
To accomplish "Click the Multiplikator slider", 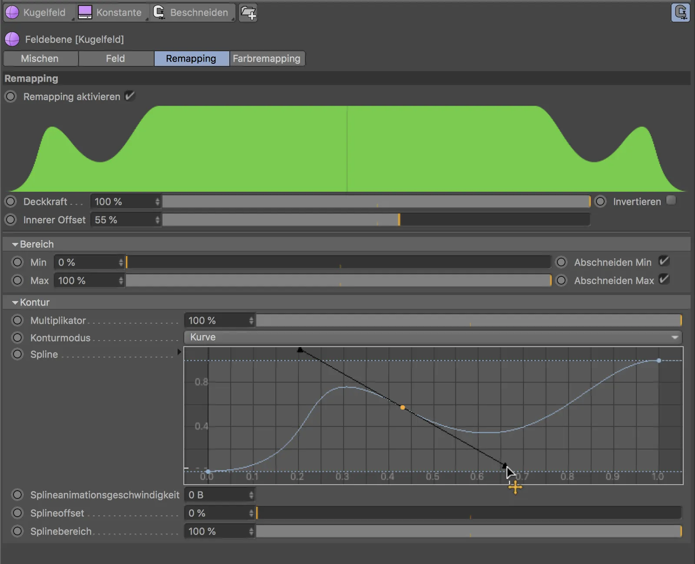I will point(469,320).
